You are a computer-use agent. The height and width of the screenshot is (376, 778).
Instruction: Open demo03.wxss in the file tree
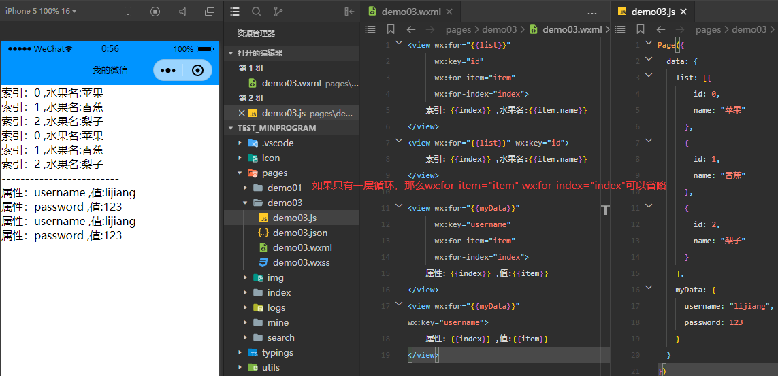click(301, 262)
